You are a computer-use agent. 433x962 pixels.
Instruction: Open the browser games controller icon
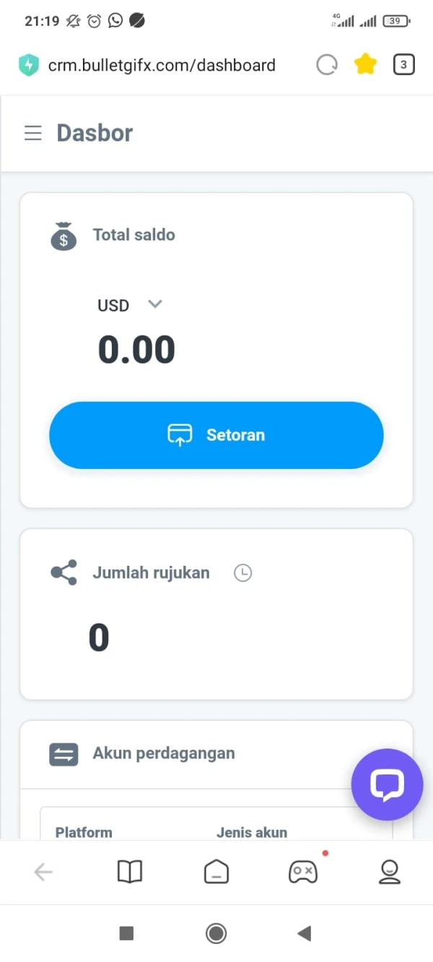[x=302, y=872]
